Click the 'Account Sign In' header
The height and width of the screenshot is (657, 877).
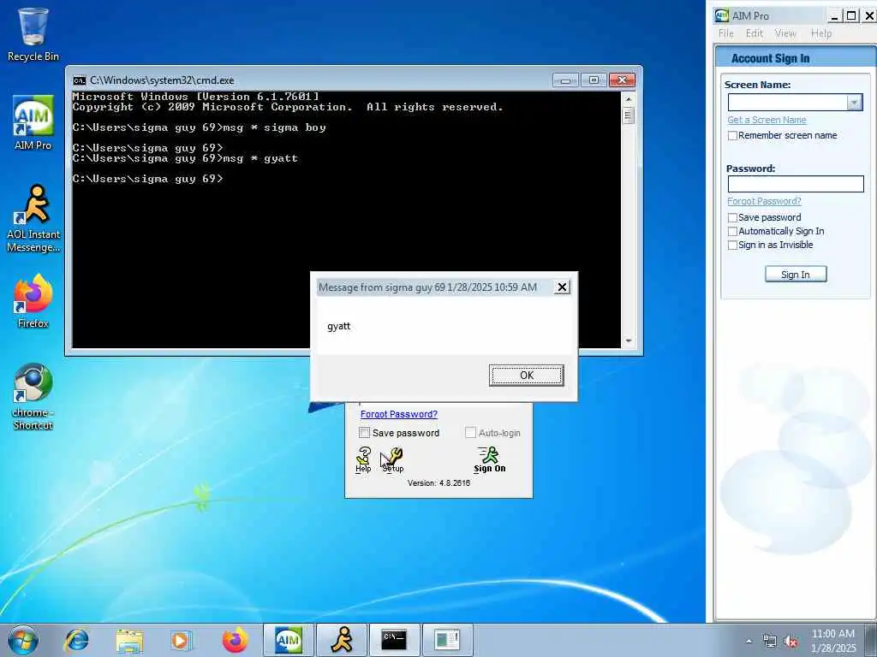tap(770, 59)
